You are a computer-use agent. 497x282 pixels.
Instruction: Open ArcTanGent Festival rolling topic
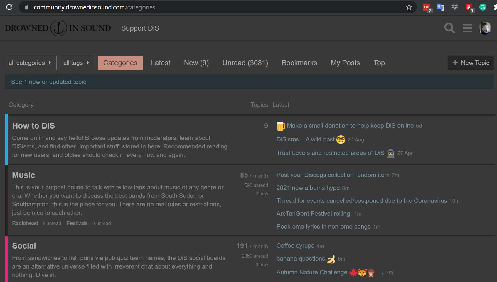(314, 214)
